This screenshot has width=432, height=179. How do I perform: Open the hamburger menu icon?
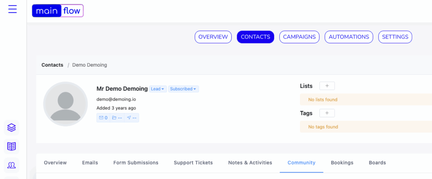(x=12, y=9)
